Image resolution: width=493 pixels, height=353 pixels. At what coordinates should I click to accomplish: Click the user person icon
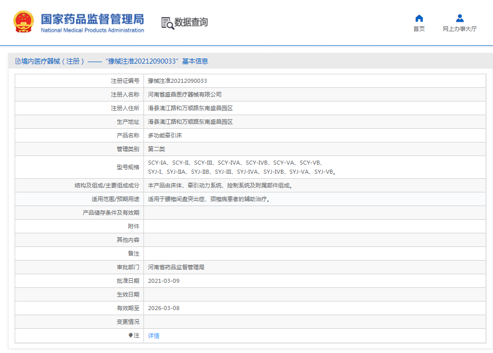point(460,18)
